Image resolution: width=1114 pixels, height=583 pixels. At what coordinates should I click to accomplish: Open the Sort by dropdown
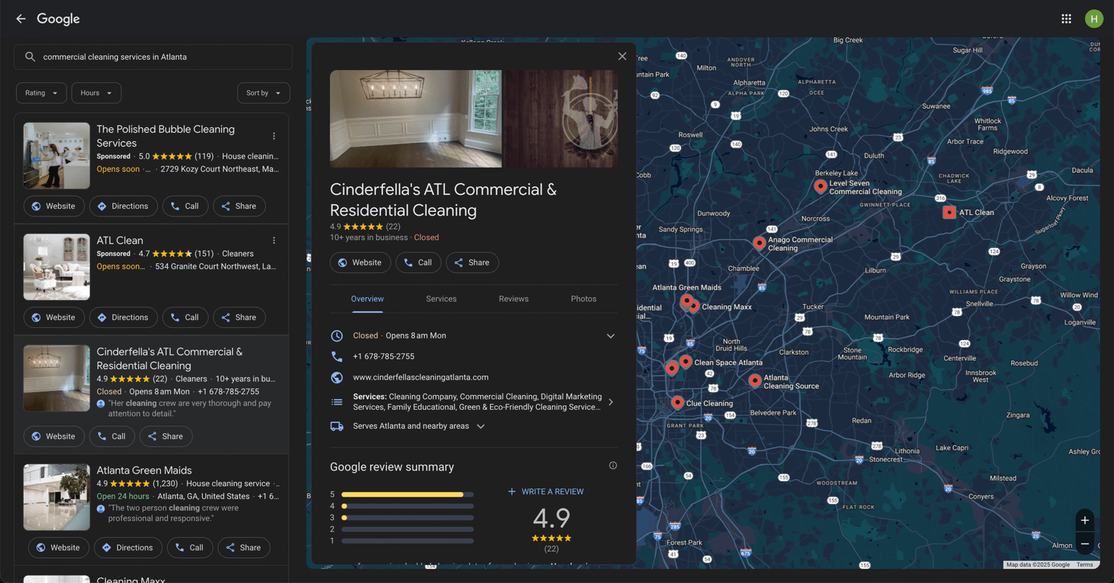click(x=263, y=93)
